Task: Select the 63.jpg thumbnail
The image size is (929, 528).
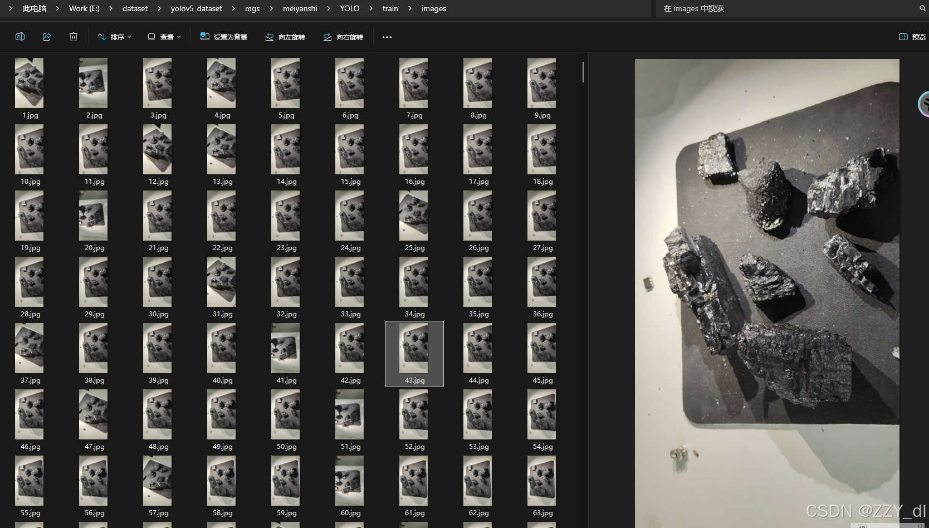Action: point(541,481)
